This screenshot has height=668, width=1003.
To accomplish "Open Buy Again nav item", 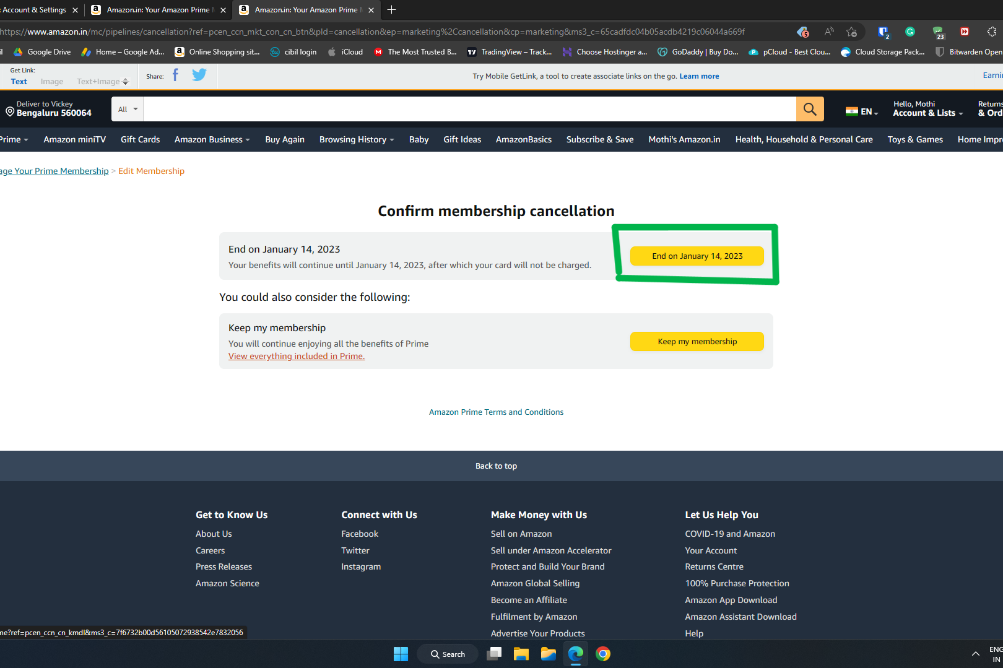I will tap(285, 139).
